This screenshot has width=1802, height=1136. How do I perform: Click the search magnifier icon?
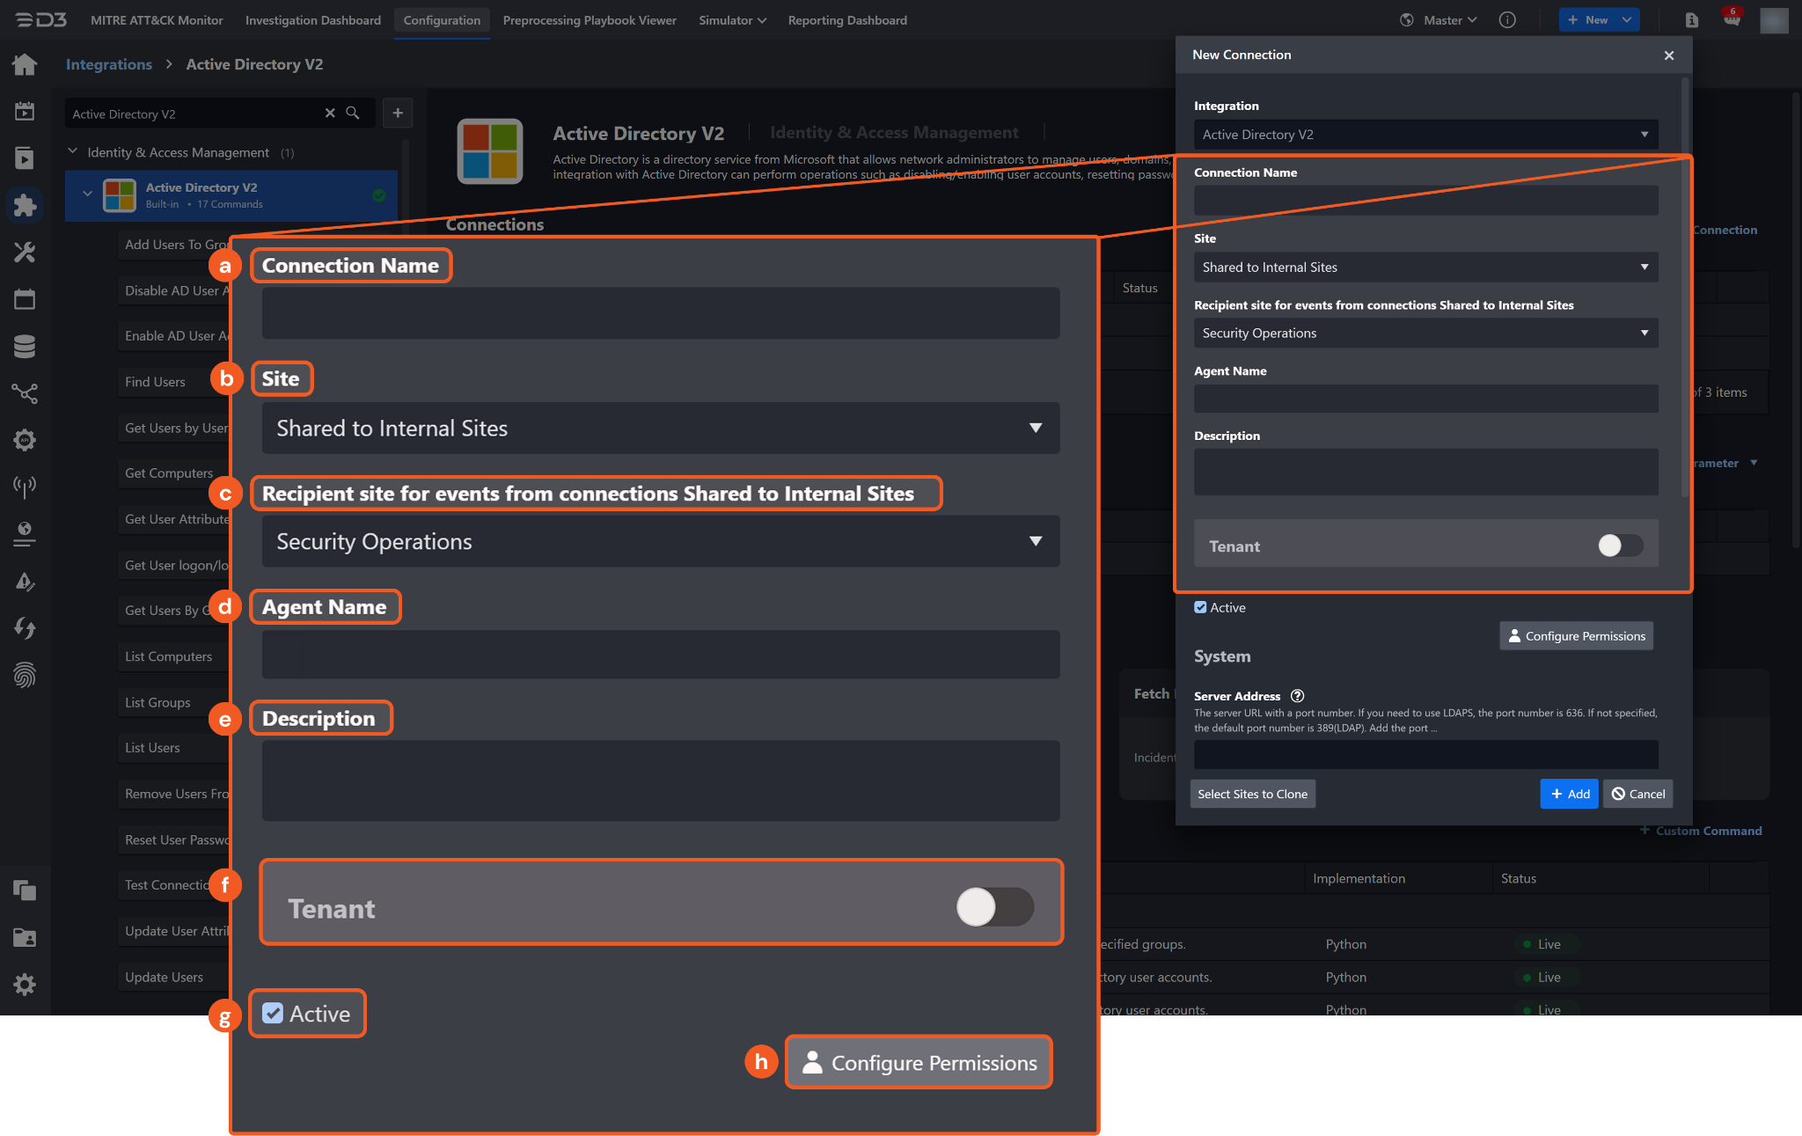pyautogui.click(x=353, y=114)
